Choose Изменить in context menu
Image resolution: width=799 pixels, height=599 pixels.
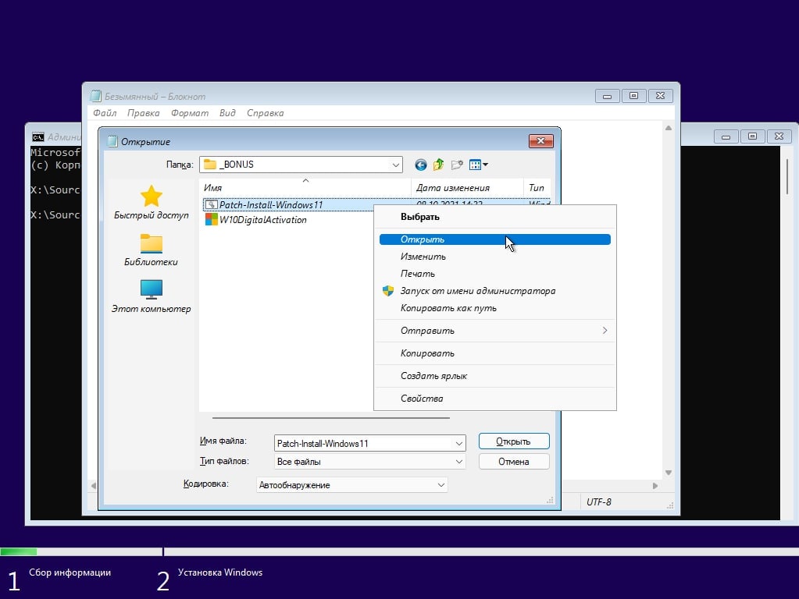pos(495,257)
